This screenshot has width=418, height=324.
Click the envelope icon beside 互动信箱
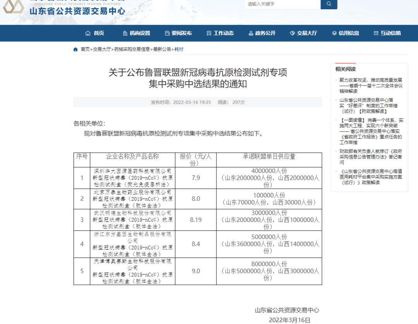coord(376,33)
